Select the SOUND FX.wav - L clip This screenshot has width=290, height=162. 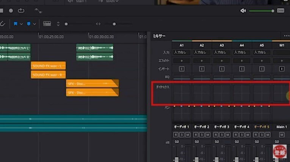[48, 66]
